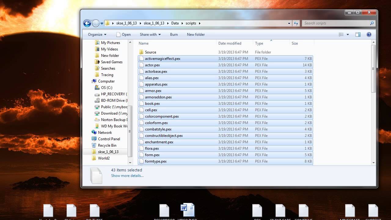Change your view icon in toolbar
Image resolution: width=391 pixels, height=220 pixels.
(x=341, y=35)
